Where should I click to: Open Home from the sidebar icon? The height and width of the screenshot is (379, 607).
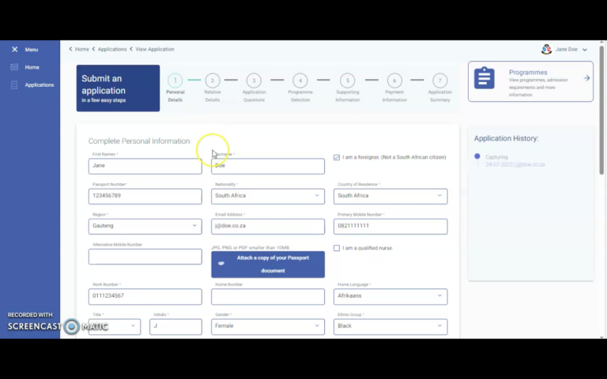click(14, 67)
